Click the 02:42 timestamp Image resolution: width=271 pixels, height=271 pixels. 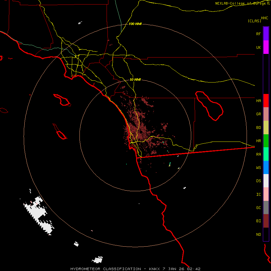coord(194,269)
